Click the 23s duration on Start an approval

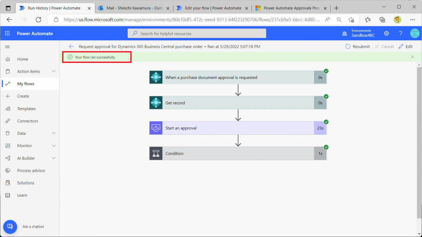pos(320,128)
